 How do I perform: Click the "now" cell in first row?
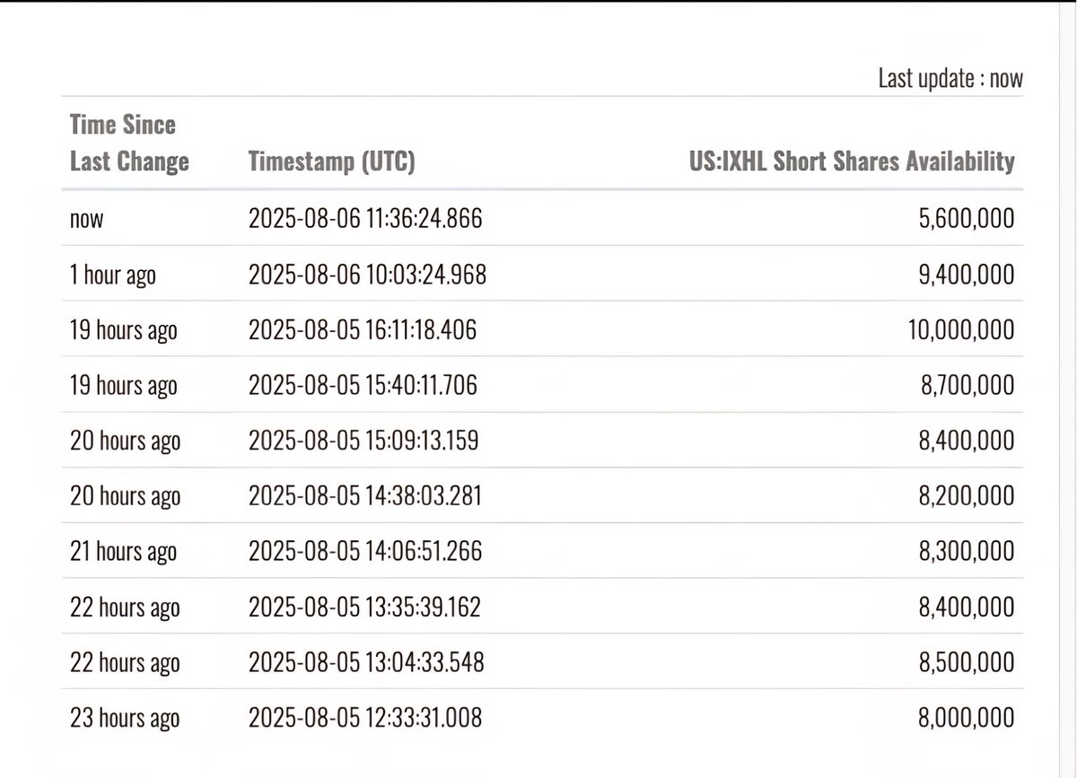(x=87, y=219)
